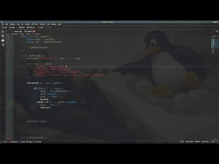Click the greyed Redo toolbar button
219x164 pixels.
tap(49, 27)
